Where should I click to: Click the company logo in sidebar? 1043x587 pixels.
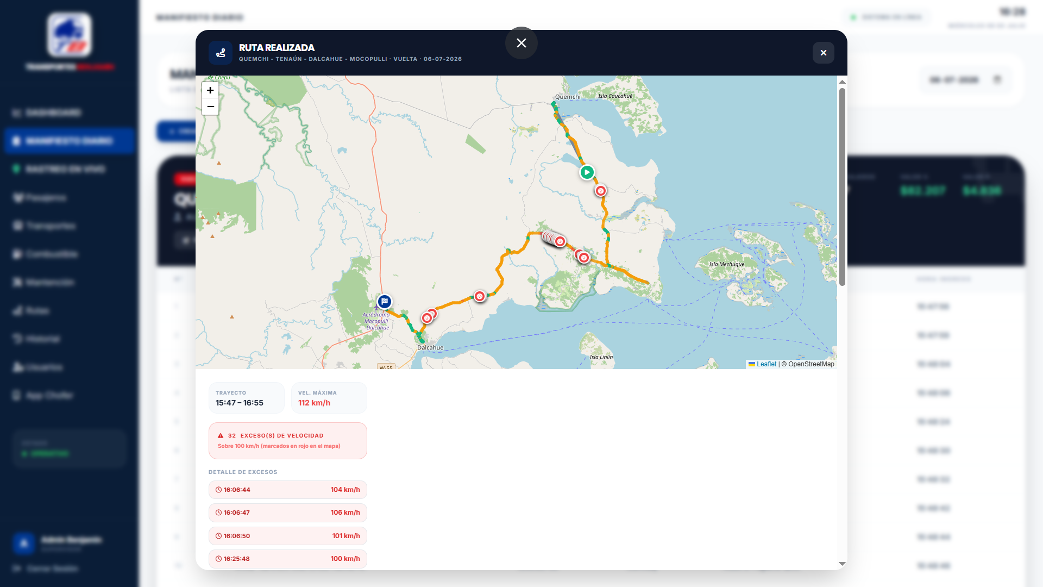tap(70, 35)
